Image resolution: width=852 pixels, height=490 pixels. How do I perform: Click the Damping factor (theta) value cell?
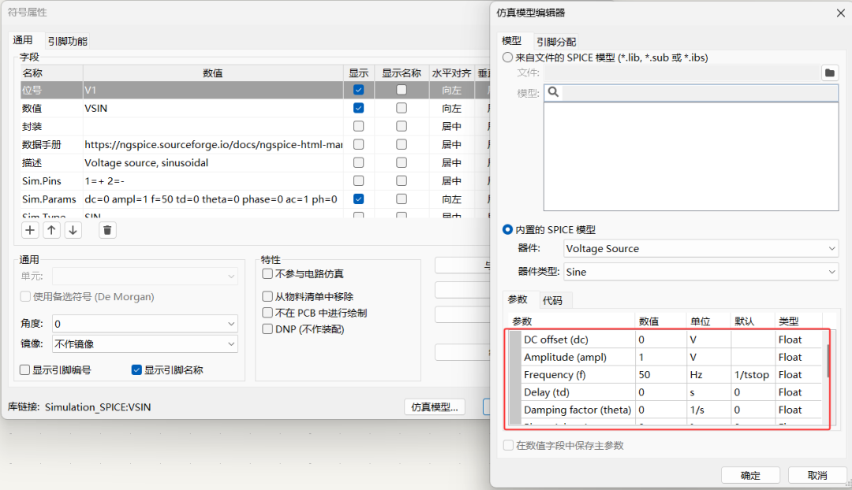tap(661, 410)
